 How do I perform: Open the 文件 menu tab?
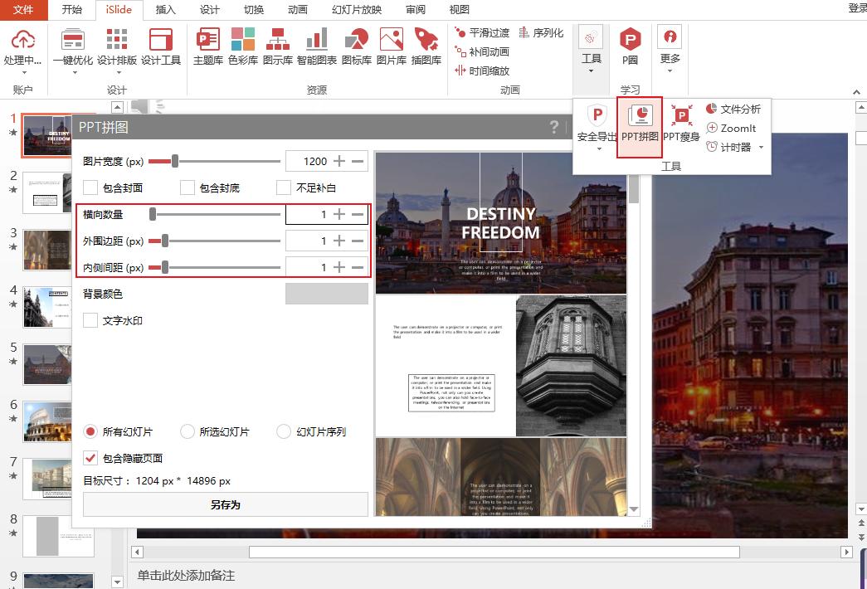[x=23, y=9]
